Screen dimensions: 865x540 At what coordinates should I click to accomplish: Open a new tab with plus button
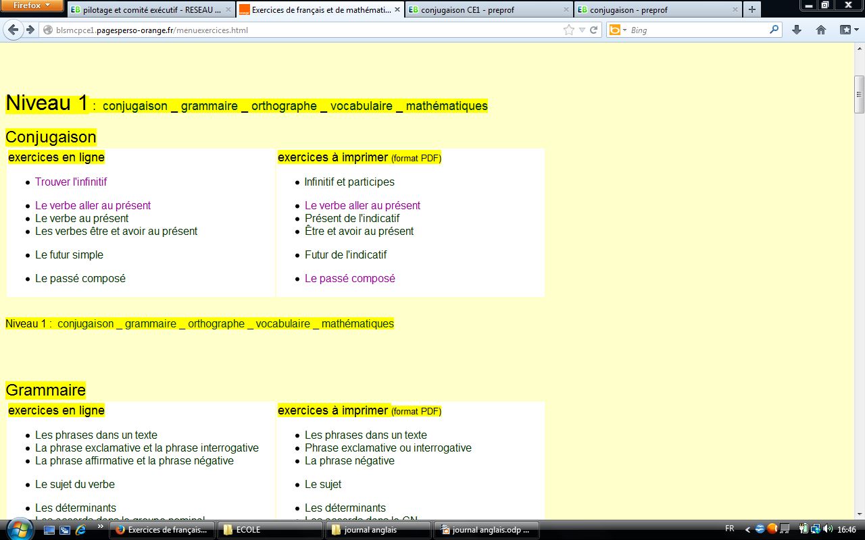[x=751, y=9]
